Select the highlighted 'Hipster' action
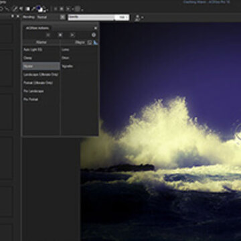The image size is (241, 241). click(42, 66)
